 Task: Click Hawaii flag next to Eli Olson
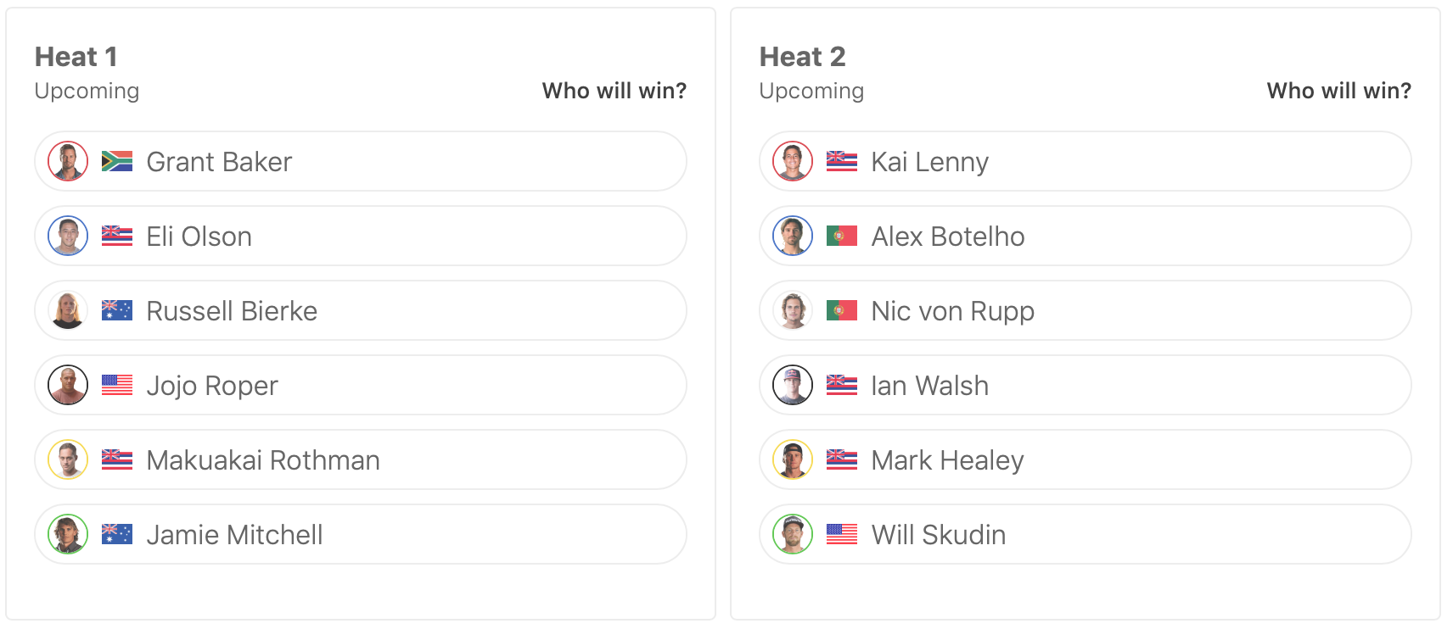coord(117,237)
